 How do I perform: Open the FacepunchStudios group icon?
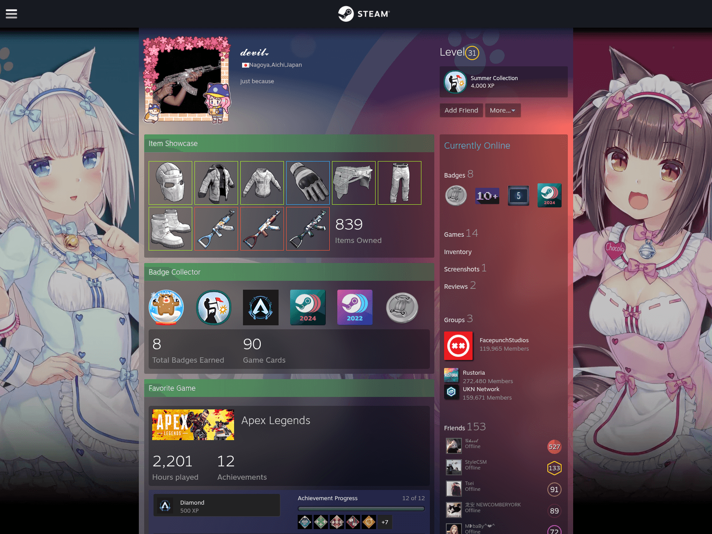point(458,346)
